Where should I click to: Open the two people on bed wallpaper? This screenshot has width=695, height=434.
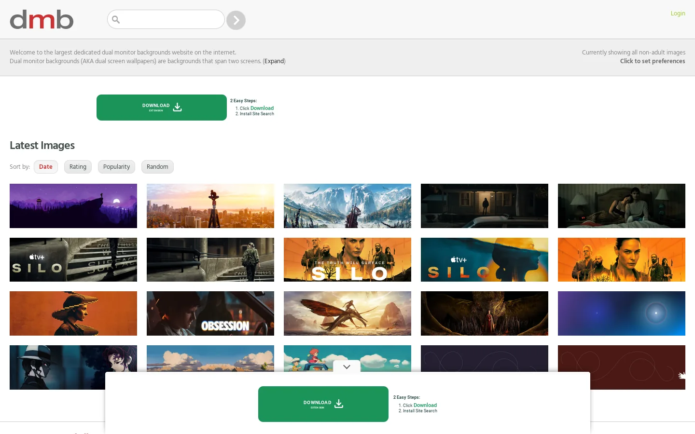622,206
